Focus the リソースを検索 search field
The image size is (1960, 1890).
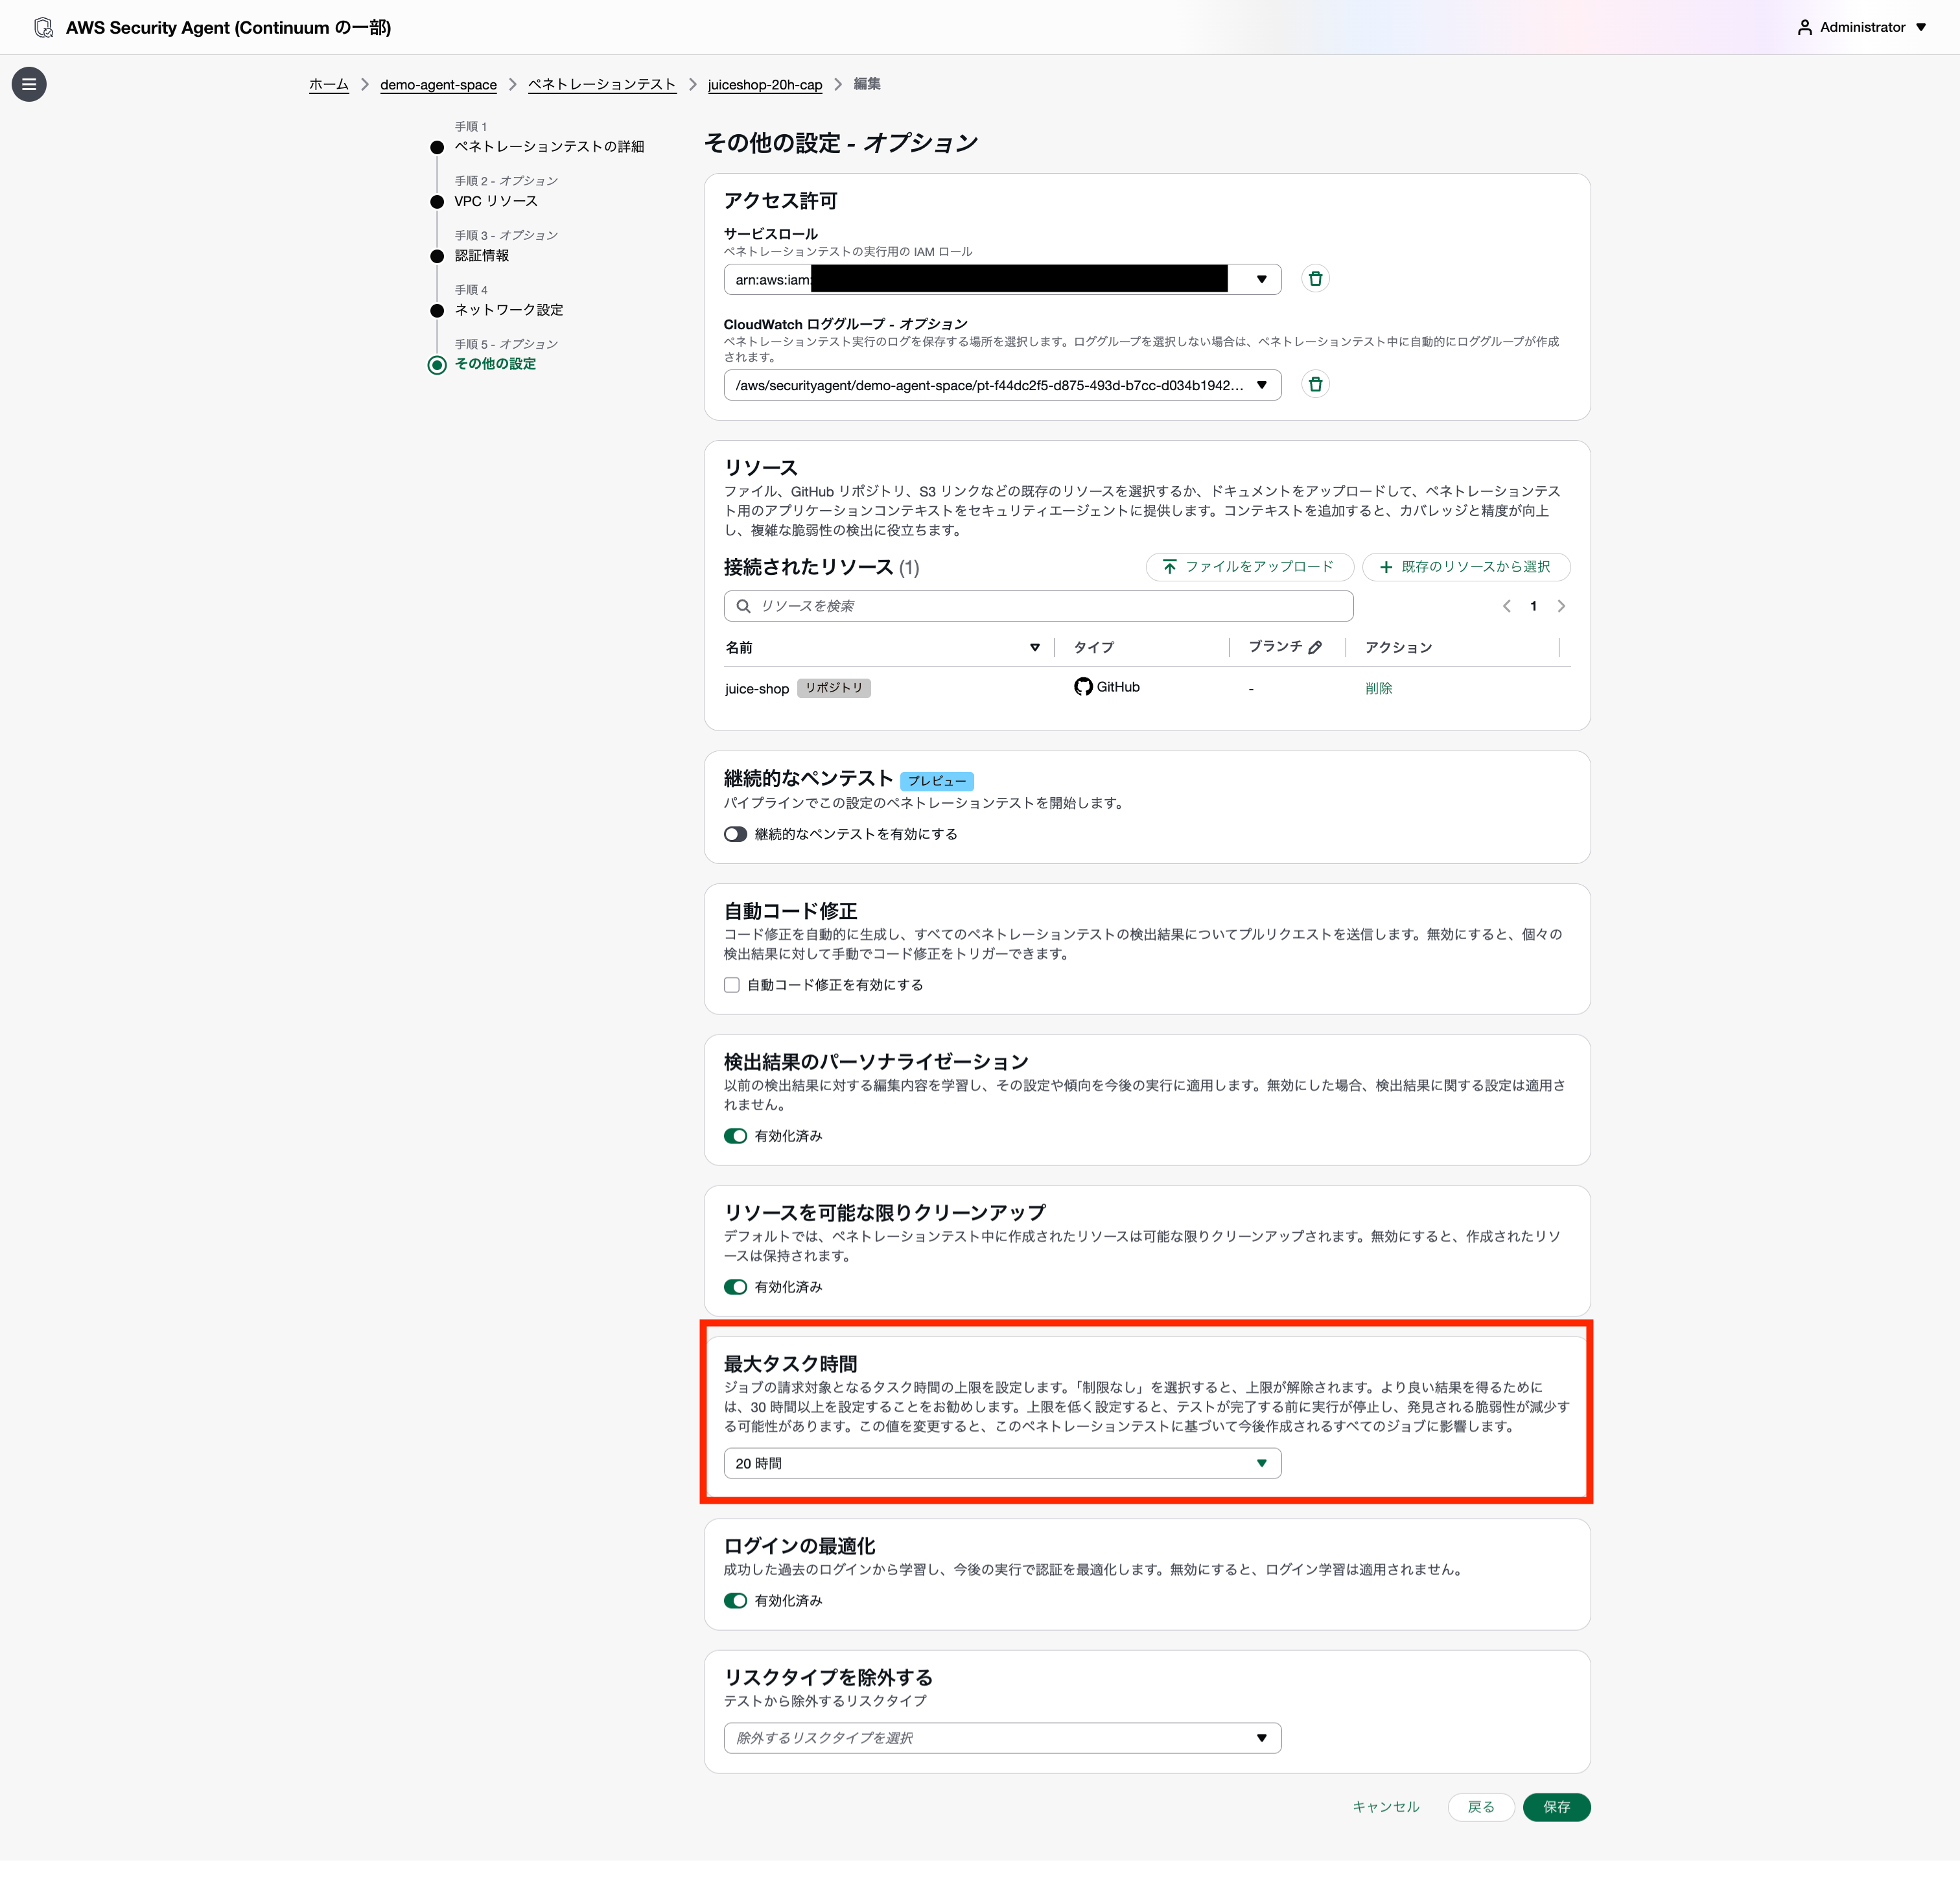click(x=1038, y=606)
